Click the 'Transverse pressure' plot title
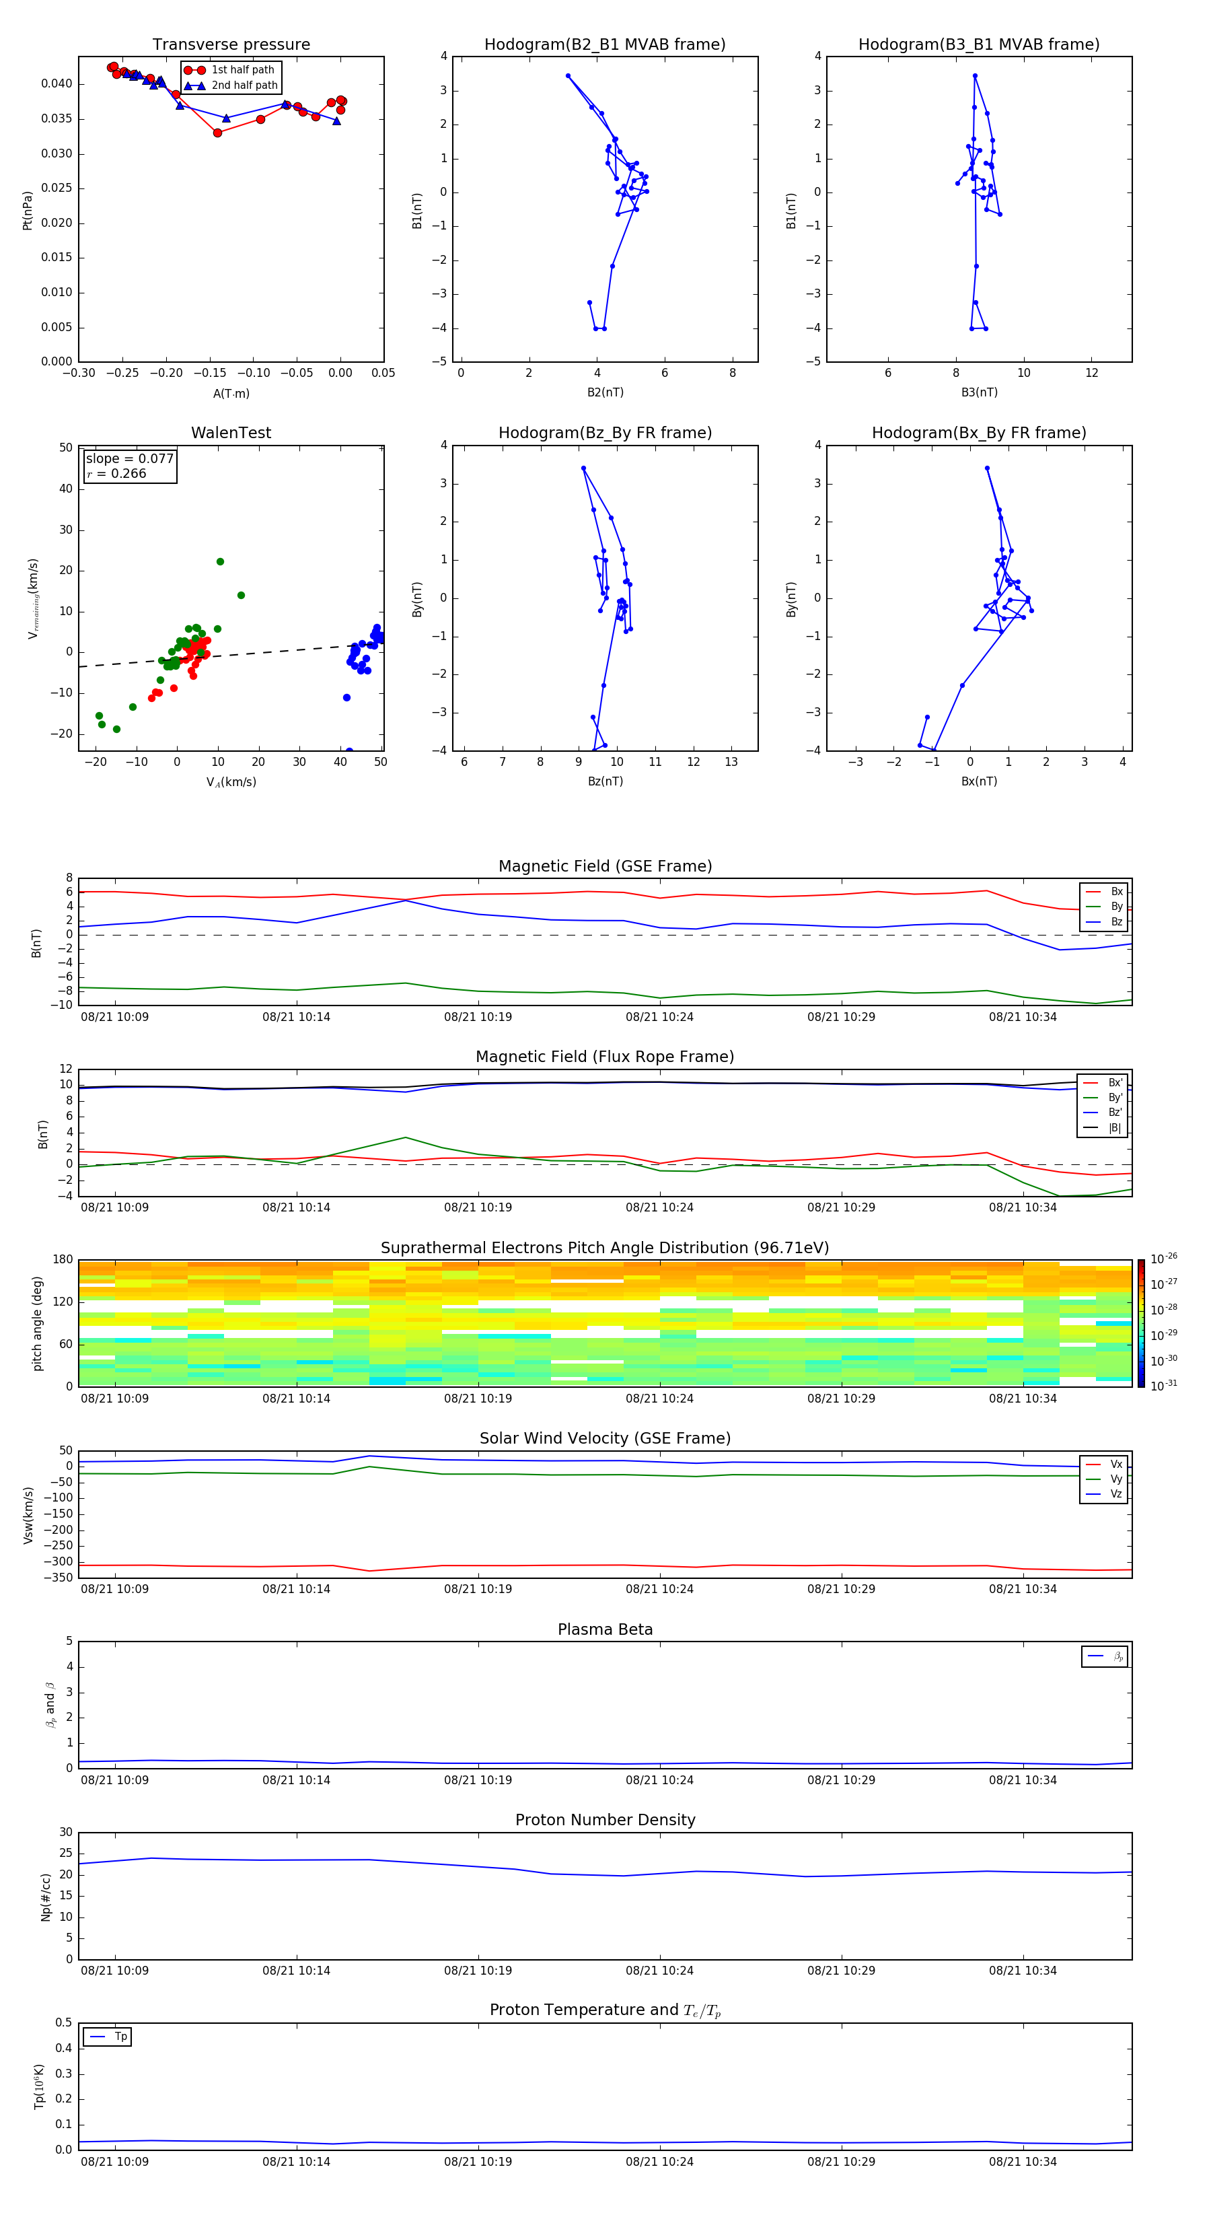 click(x=231, y=44)
